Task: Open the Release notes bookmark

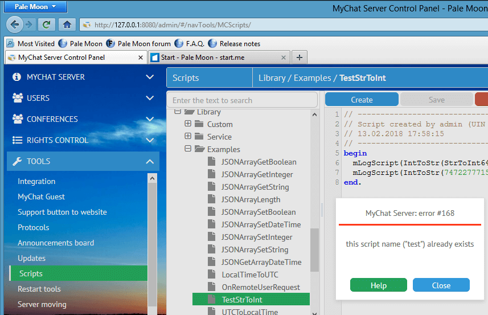Action: pos(235,44)
